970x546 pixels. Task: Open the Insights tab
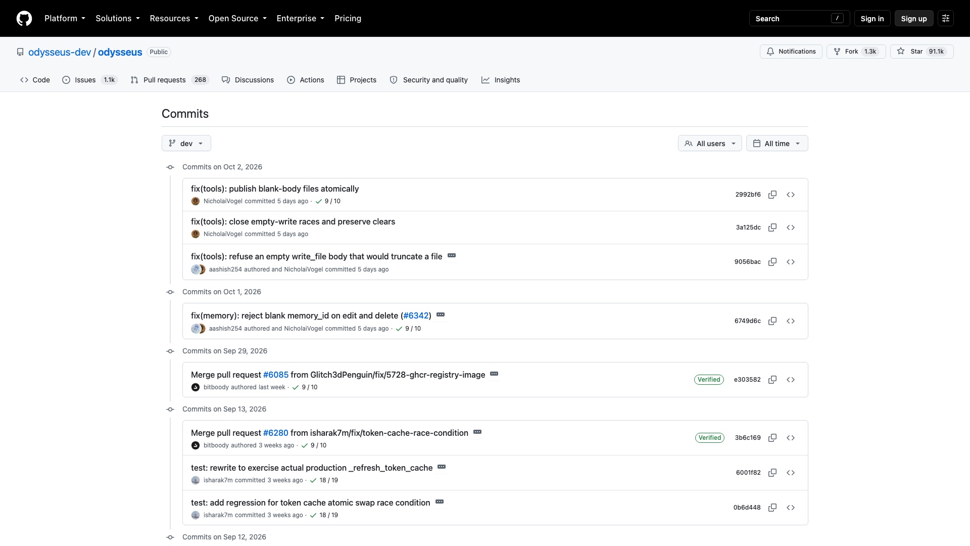click(x=501, y=80)
